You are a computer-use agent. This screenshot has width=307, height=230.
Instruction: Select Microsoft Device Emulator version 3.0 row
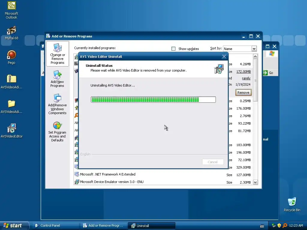pos(163,182)
